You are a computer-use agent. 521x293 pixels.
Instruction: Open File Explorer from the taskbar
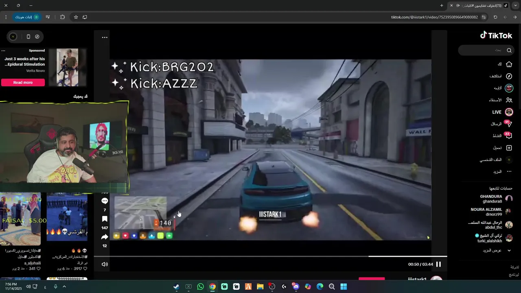click(x=260, y=286)
